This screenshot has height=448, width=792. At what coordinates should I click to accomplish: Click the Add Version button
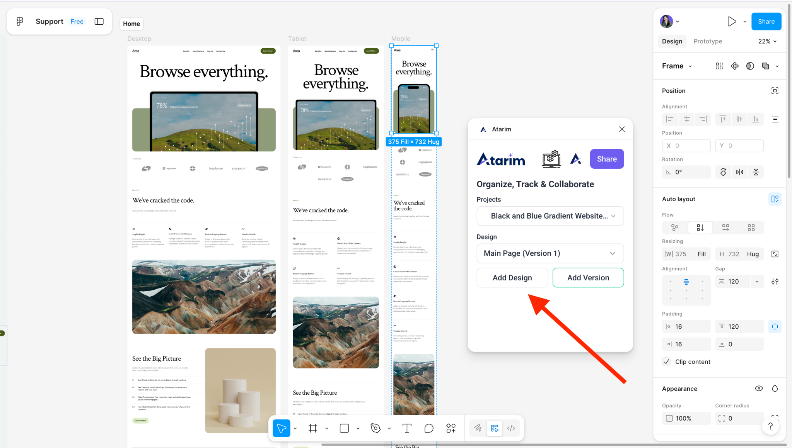588,278
